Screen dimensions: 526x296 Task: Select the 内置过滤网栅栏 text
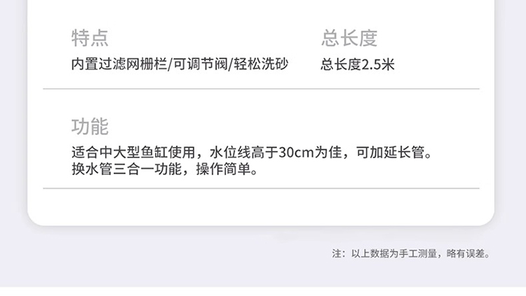click(119, 64)
